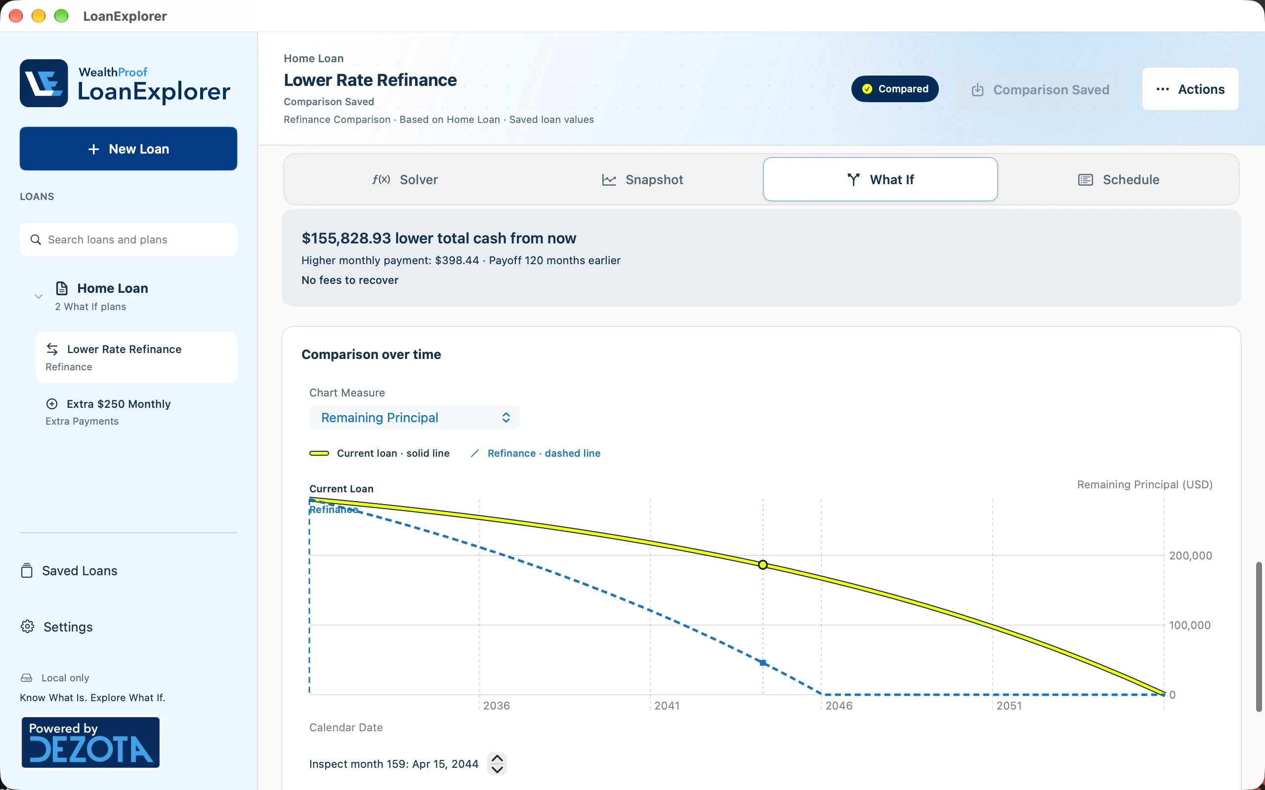This screenshot has height=790, width=1265.
Task: Switch to the Snapshot tab
Action: pos(642,180)
